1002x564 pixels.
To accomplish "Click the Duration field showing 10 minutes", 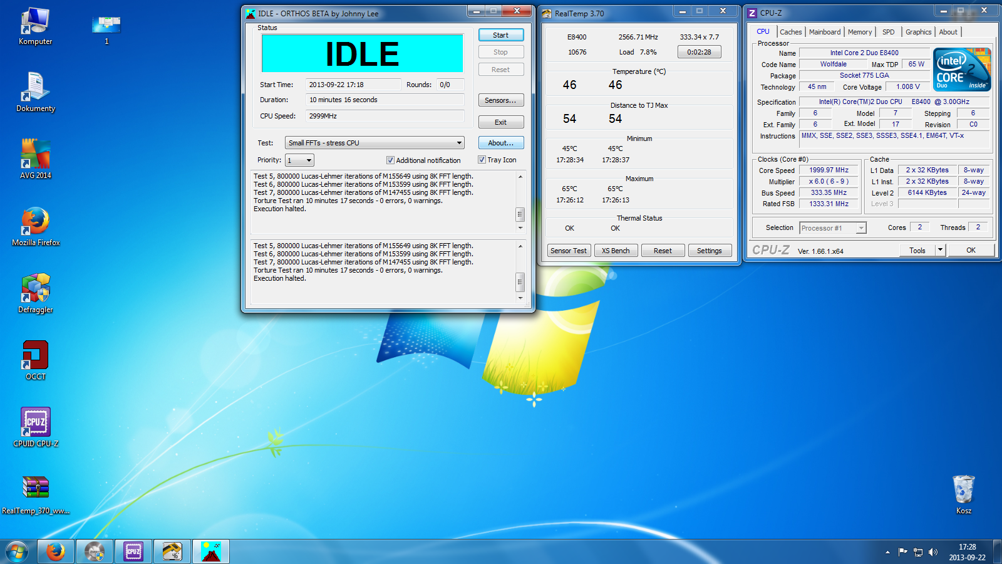I will coord(385,100).
